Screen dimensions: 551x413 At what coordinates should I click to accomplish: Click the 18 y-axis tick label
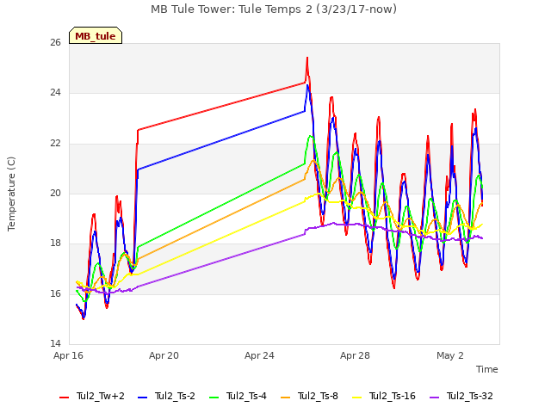coord(55,243)
